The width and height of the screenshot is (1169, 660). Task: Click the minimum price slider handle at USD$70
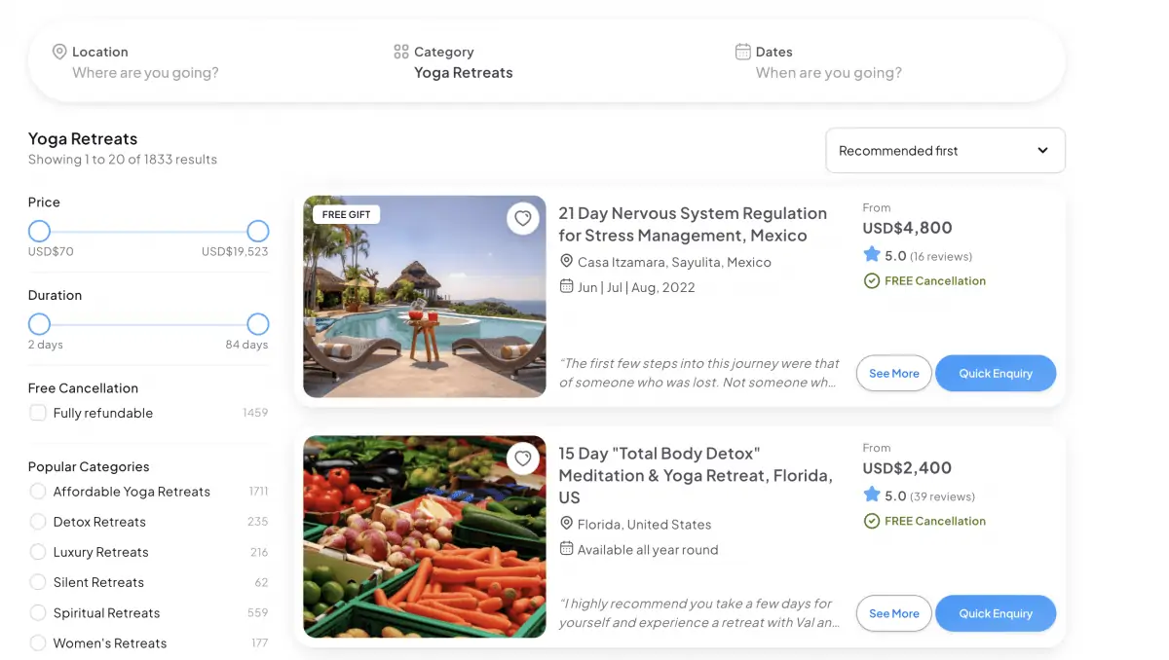click(x=39, y=232)
